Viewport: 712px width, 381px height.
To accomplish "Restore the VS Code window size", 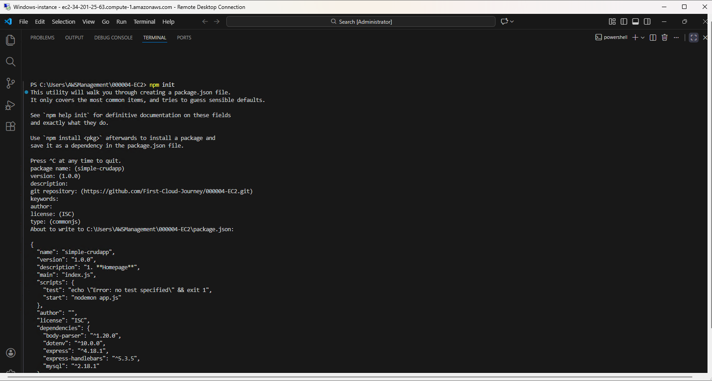I will pyautogui.click(x=685, y=21).
